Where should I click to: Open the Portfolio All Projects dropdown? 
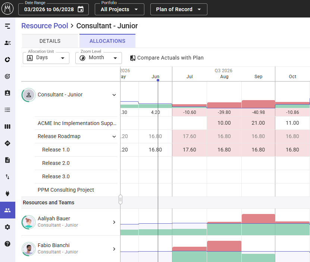[x=119, y=9]
